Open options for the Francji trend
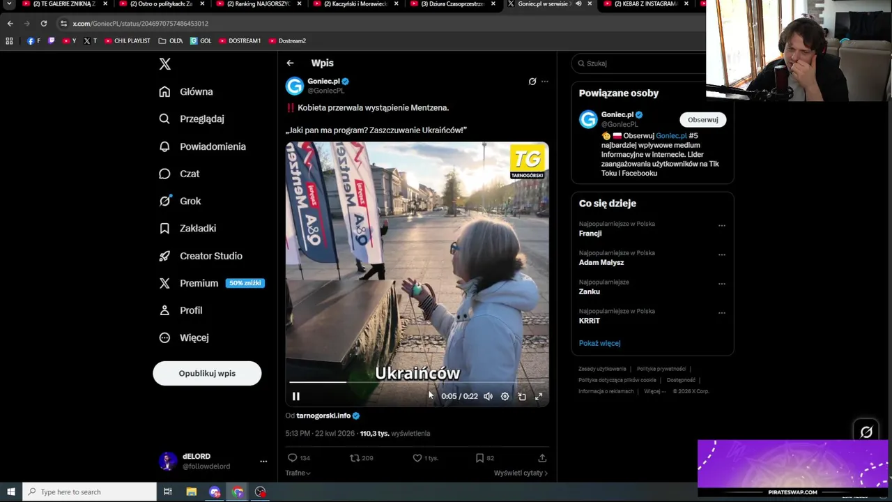Image resolution: width=892 pixels, height=502 pixels. point(722,225)
